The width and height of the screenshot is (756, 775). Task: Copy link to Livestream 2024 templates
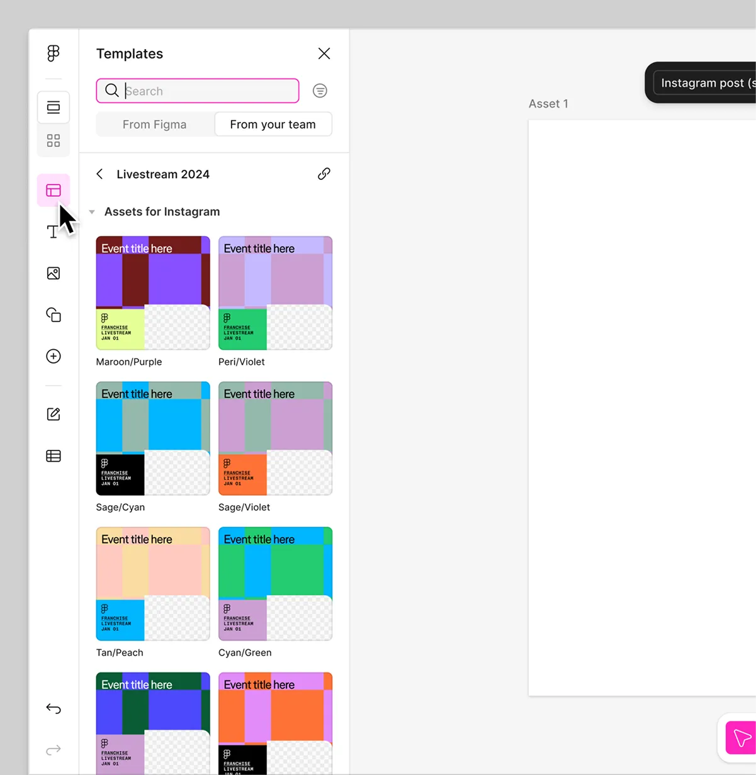click(x=324, y=174)
